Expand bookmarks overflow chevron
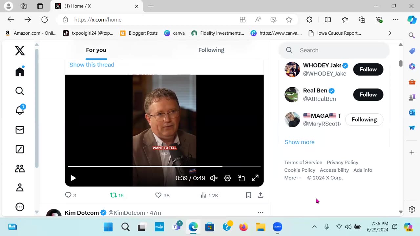This screenshot has width=420, height=236. (390, 33)
